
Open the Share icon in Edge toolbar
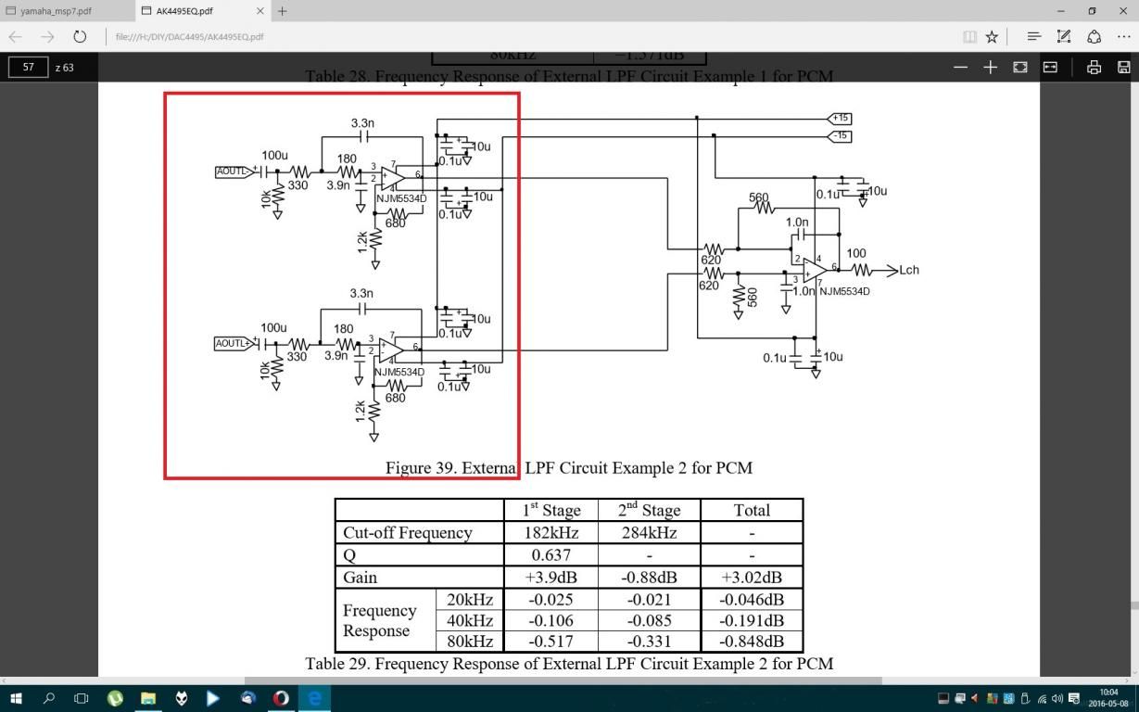coord(1095,37)
